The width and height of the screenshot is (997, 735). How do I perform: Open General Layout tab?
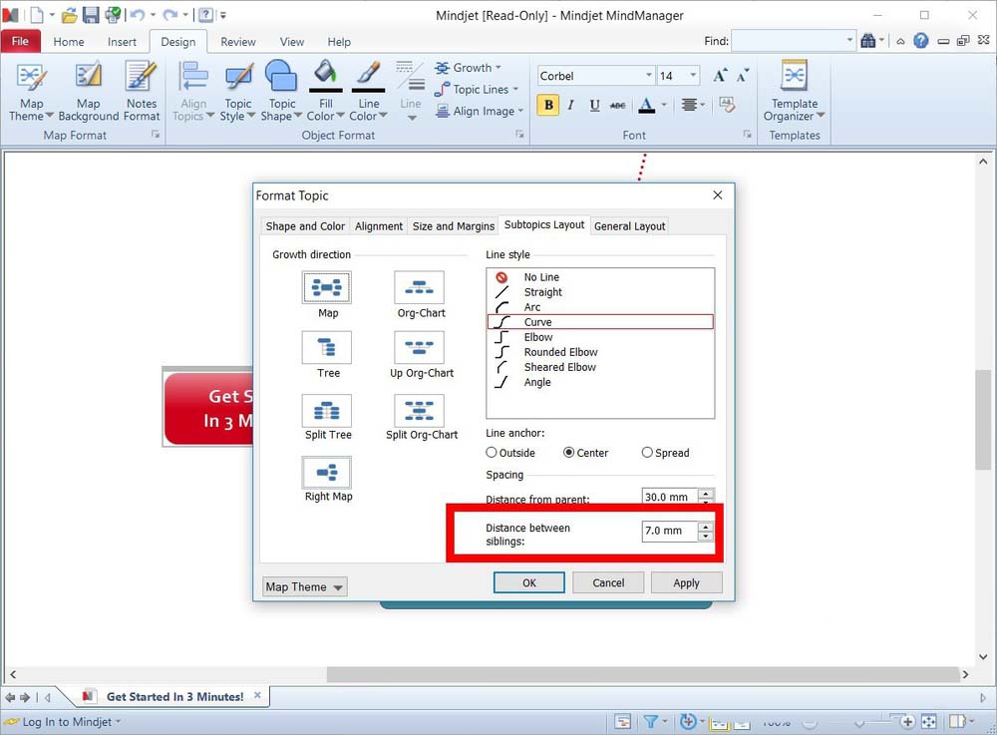629,226
